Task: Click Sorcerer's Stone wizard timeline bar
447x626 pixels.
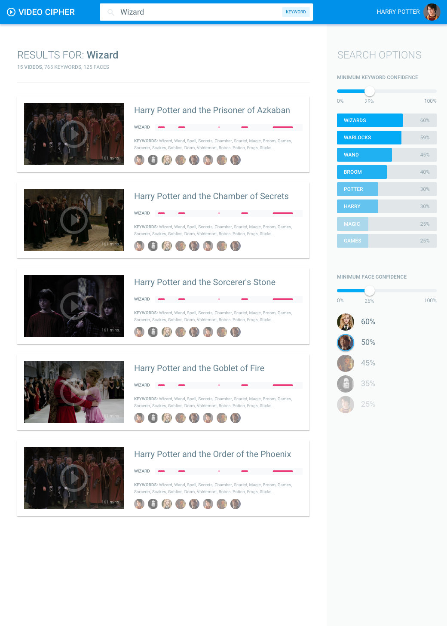Action: tap(229, 299)
